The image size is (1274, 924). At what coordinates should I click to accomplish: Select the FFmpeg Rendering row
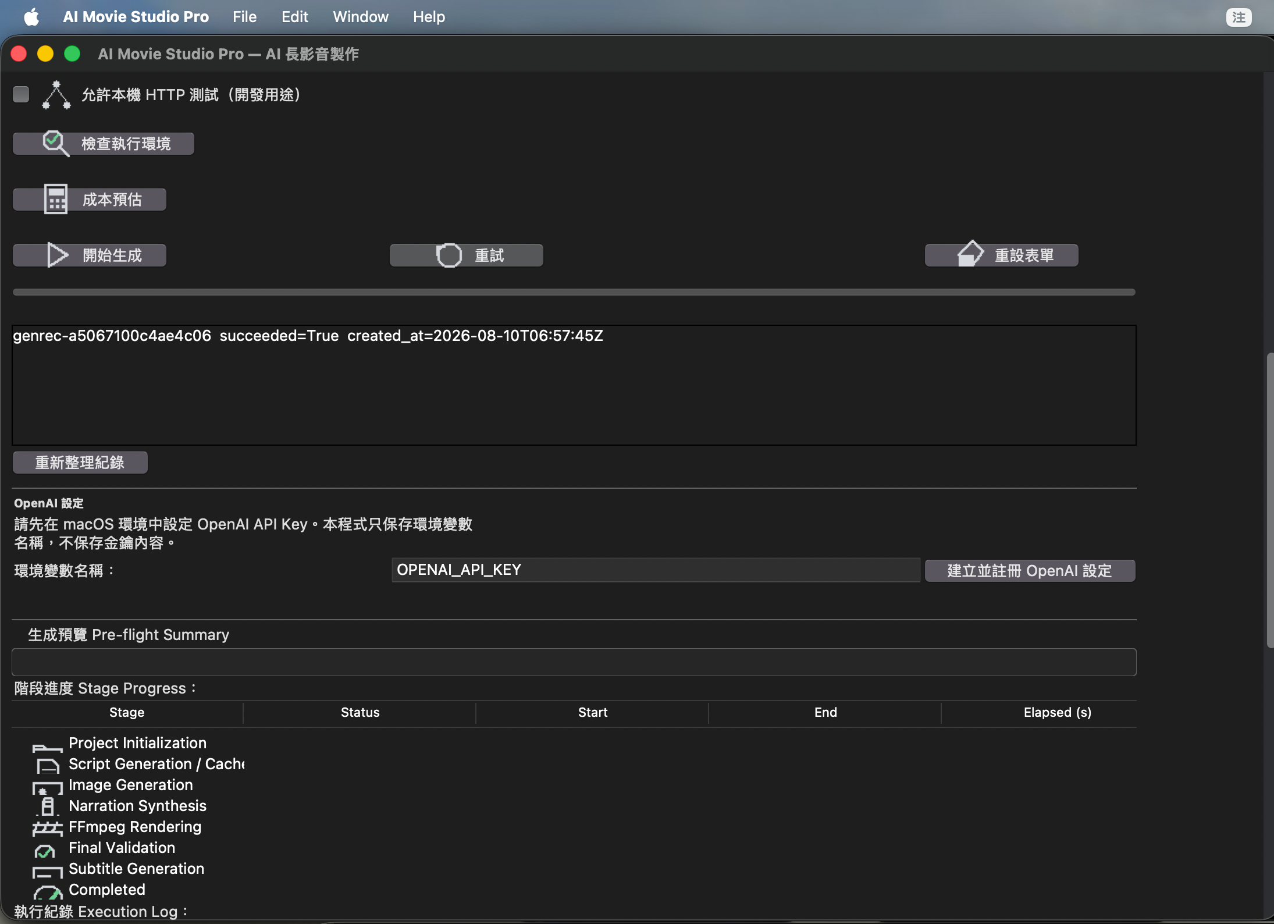pos(574,827)
